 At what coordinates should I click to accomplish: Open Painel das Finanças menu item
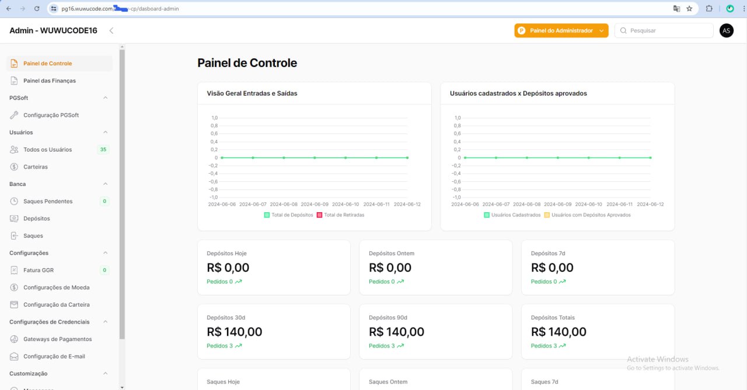[49, 81]
